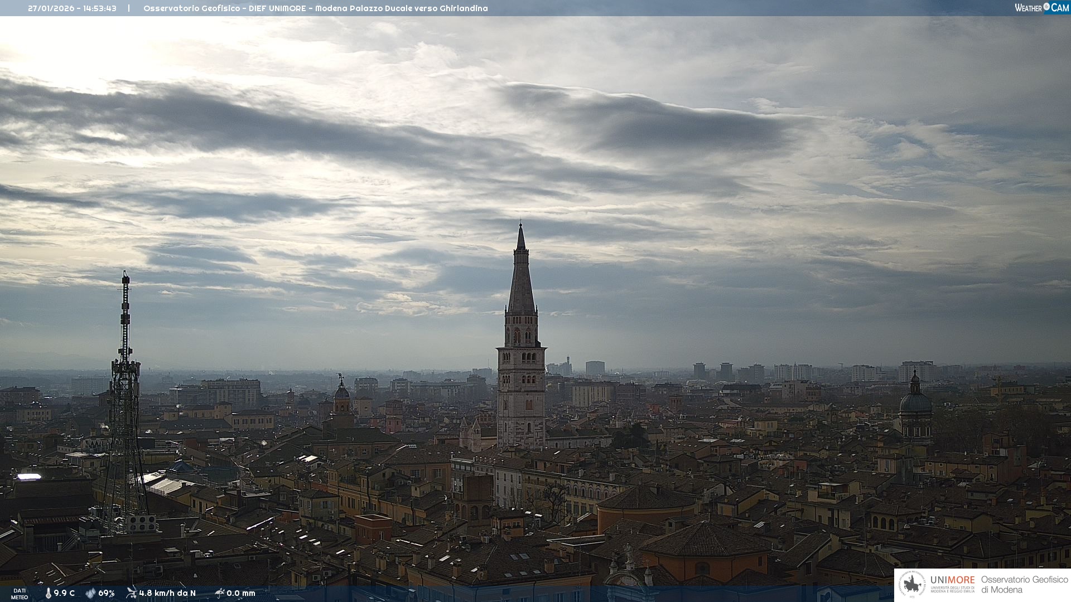This screenshot has width=1071, height=602.
Task: Click the green church dome on the right
Action: [x=915, y=402]
